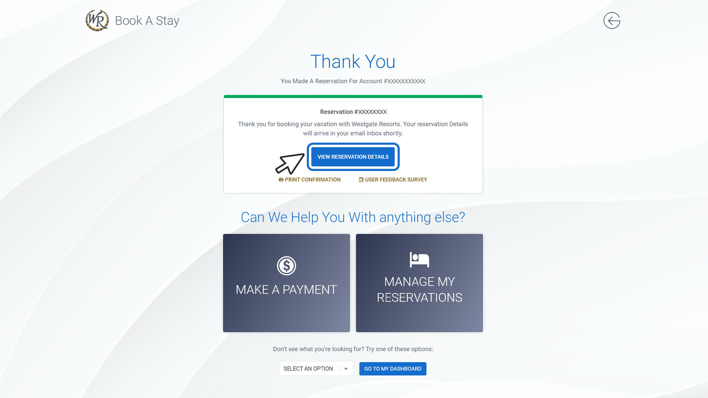Click the back arrow navigation icon
Screen dimensions: 708x398
click(612, 20)
